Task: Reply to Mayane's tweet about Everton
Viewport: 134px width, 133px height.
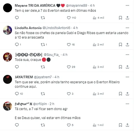Action: [x=17, y=18]
